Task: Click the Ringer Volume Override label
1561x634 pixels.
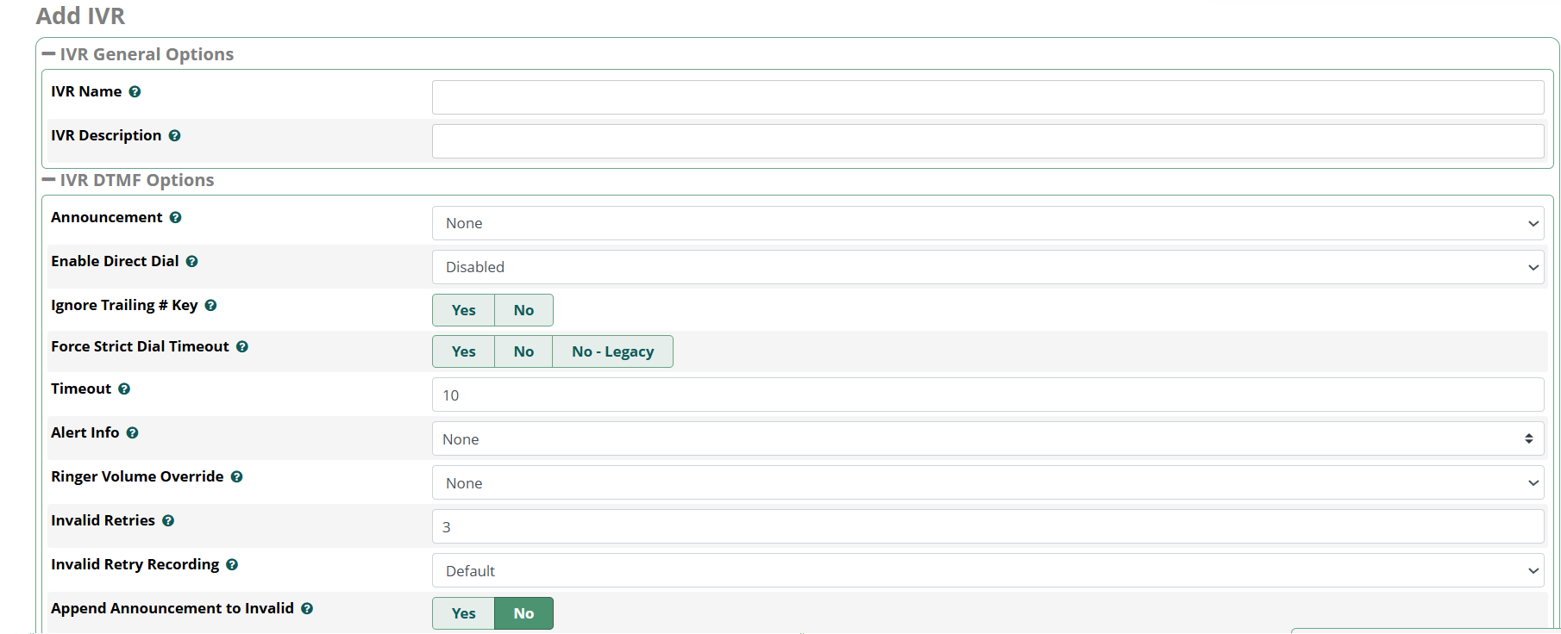Action: (137, 476)
